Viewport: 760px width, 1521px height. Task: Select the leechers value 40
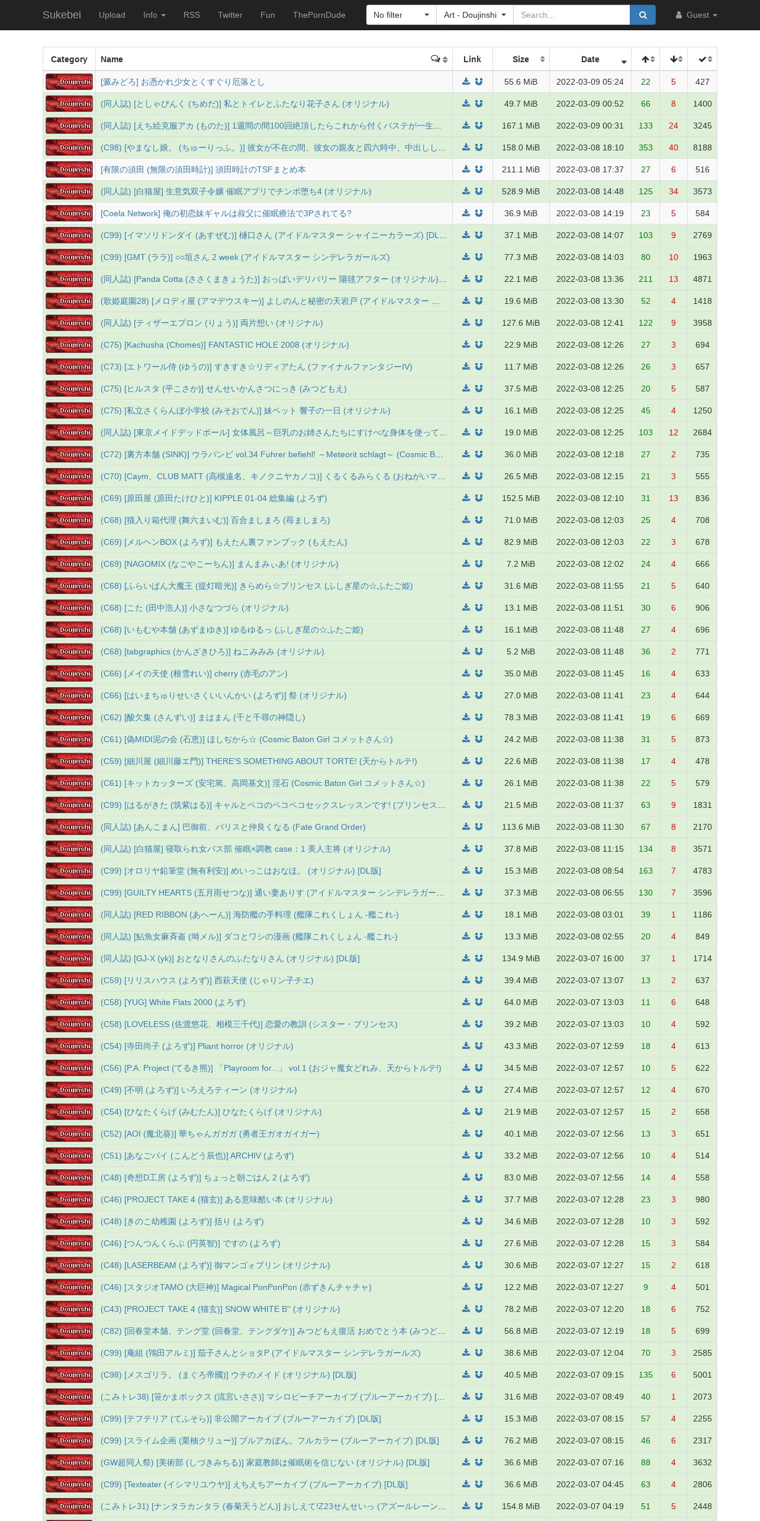(674, 147)
